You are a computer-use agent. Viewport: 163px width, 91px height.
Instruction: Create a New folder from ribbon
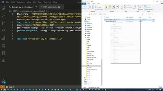[122, 8]
